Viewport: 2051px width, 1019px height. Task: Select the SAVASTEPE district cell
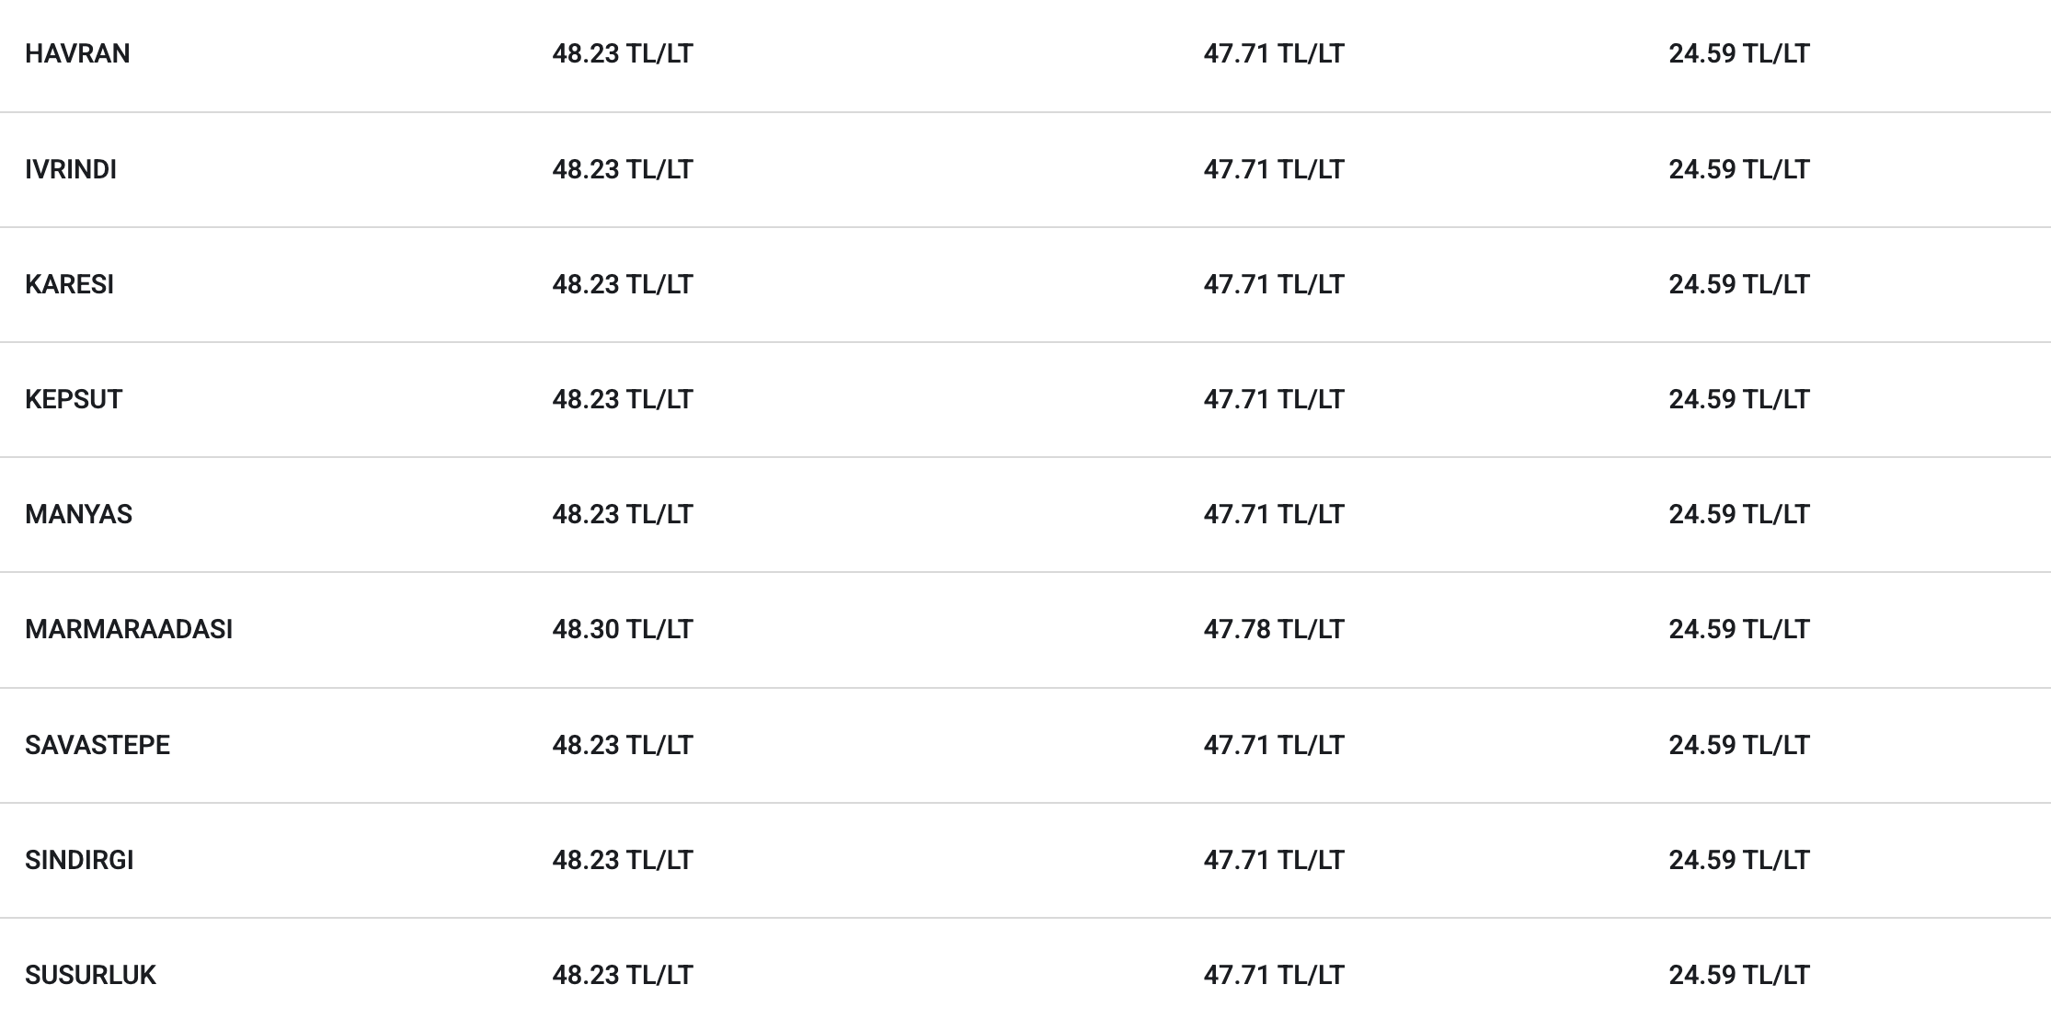(97, 745)
